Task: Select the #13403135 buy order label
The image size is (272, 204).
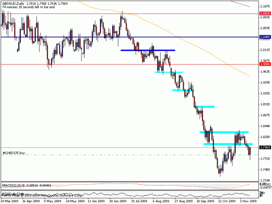Action: click(13, 153)
